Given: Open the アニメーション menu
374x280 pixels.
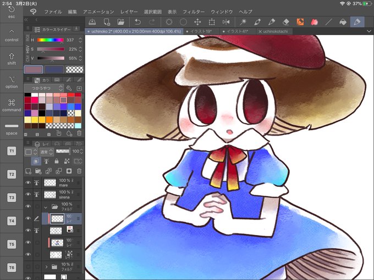Looking at the screenshot, I should coord(98,12).
